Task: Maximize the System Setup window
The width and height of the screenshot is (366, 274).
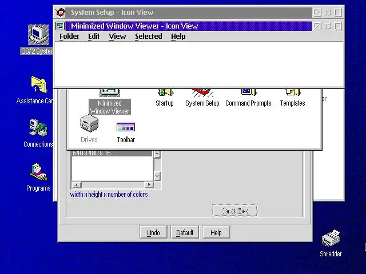Action: coord(338,13)
